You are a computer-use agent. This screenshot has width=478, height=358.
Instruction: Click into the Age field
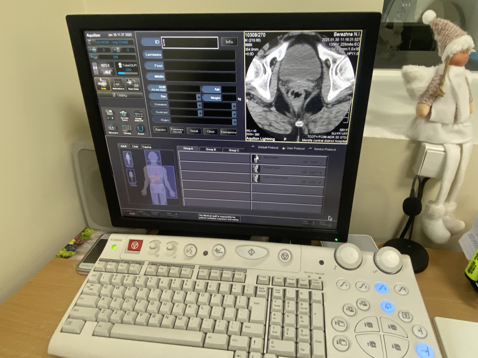point(228,90)
